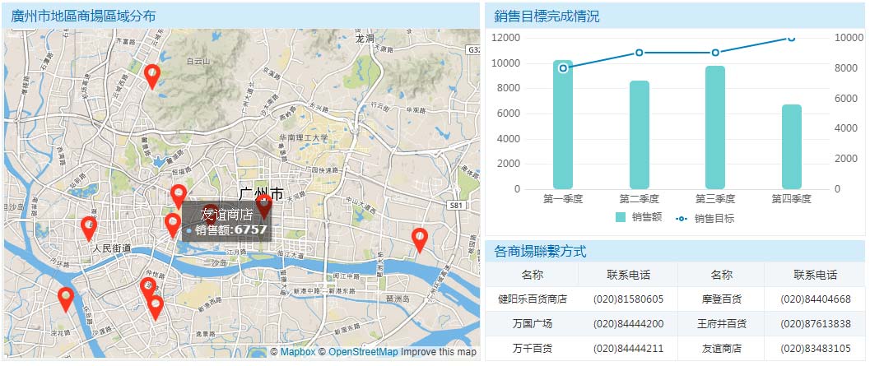Click the Improve this map link

point(439,352)
